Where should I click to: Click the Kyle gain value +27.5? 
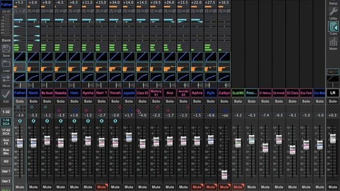210,2
